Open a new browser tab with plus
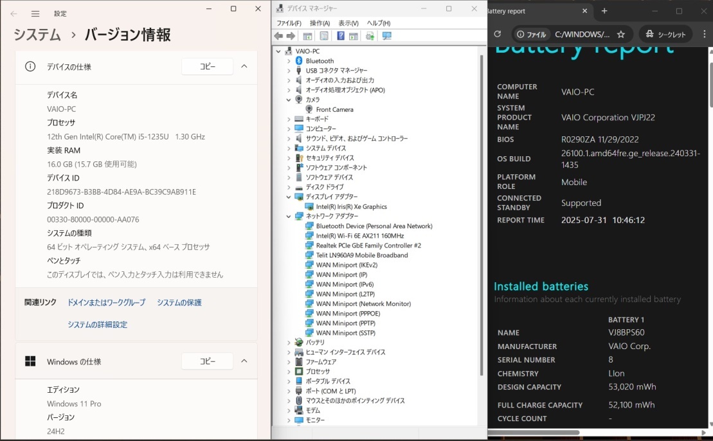Screen dimensions: 713x441 (604, 11)
